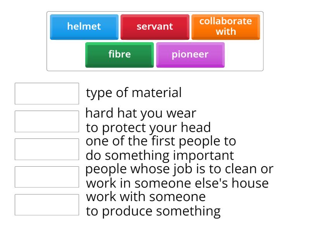Click the purple coloured tile
The width and height of the screenshot is (310, 232).
190,55
